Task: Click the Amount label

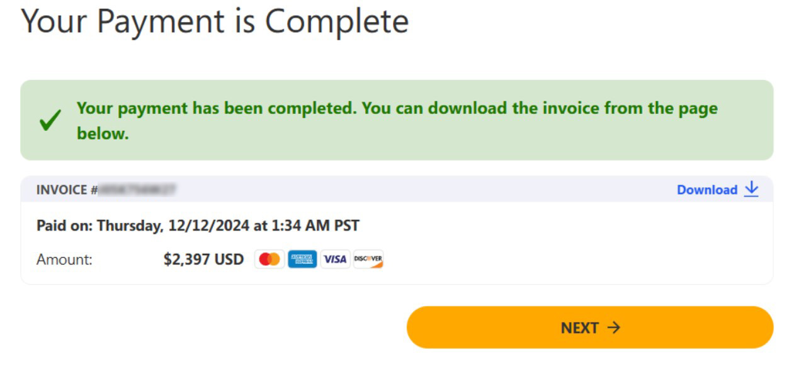Action: coord(64,260)
